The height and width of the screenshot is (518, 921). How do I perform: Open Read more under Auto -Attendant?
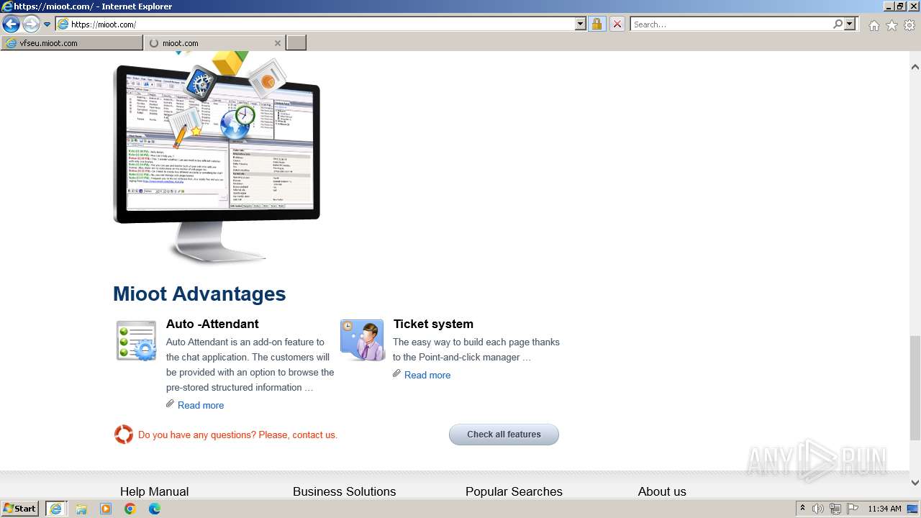tap(201, 405)
